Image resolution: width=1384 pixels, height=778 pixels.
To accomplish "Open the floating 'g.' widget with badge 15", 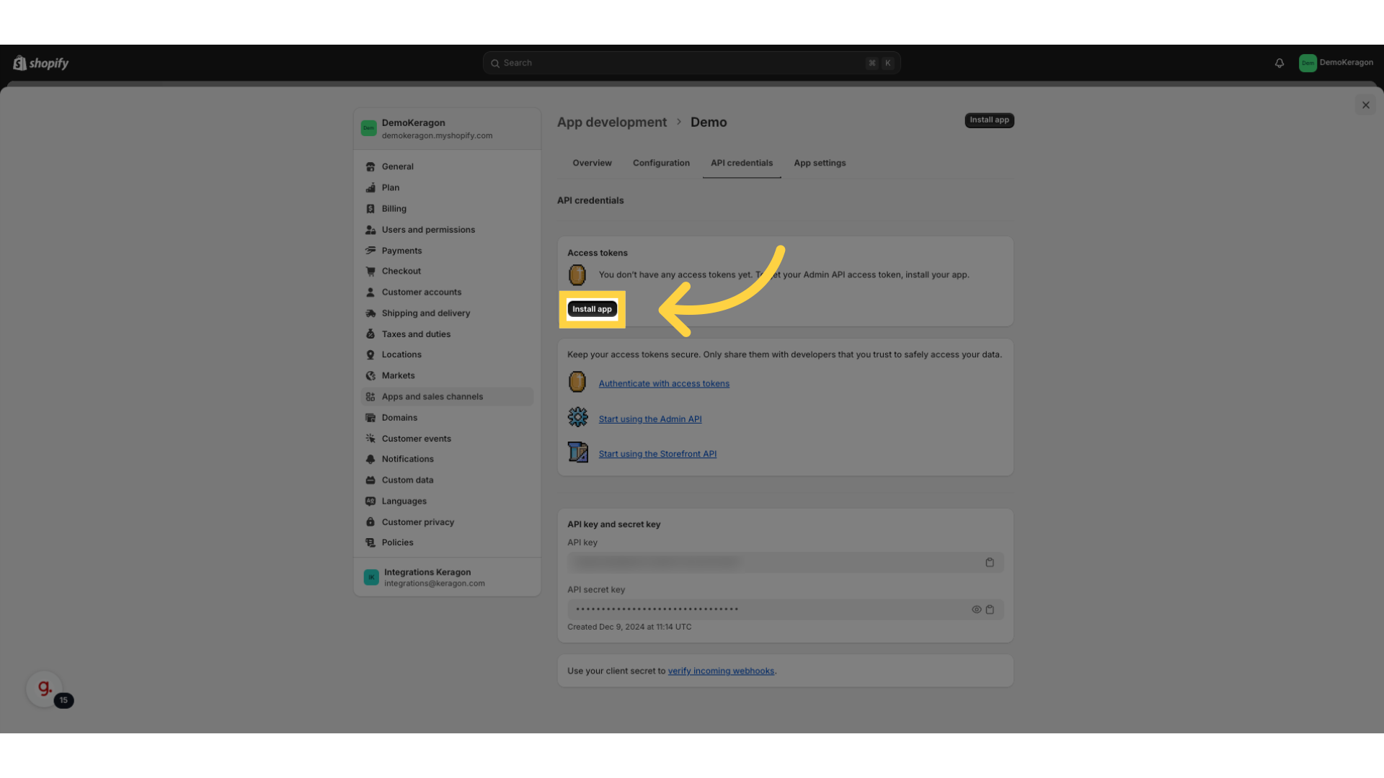I will coord(45,689).
